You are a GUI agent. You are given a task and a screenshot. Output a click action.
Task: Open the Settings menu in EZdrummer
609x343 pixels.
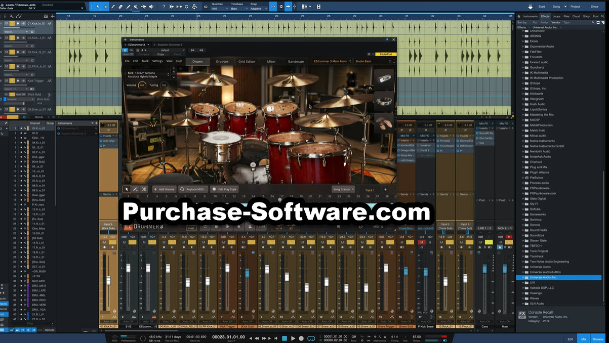(x=156, y=61)
